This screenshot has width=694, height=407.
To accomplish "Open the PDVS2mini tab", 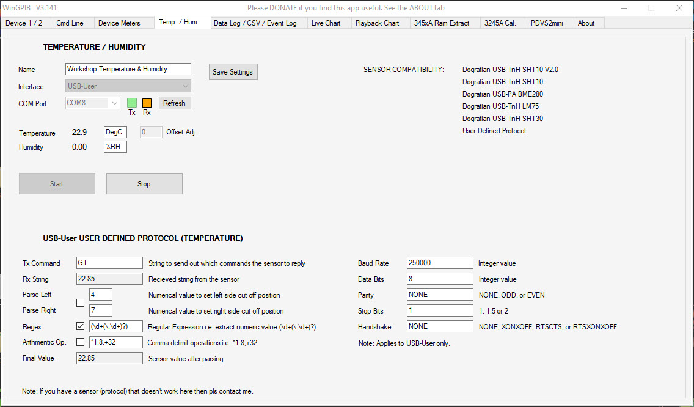I will [x=547, y=23].
